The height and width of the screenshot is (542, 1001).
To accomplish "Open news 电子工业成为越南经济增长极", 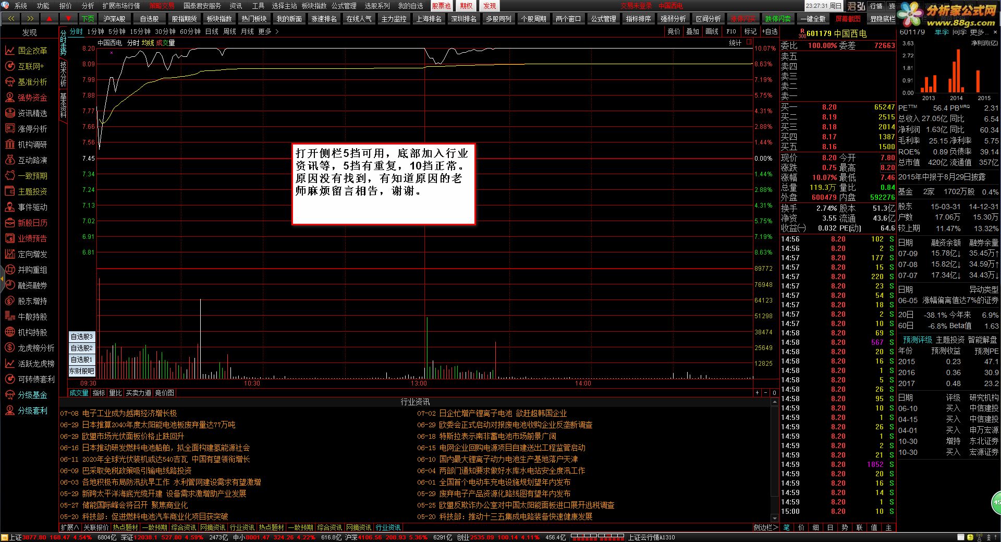I will (129, 413).
